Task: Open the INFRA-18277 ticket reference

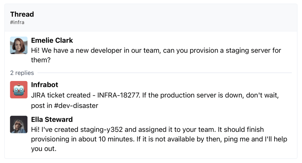Action: [118, 95]
